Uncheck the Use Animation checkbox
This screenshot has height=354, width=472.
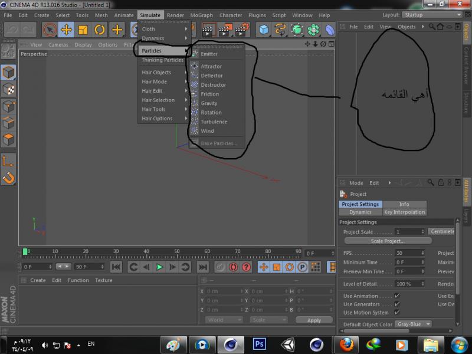tap(396, 296)
